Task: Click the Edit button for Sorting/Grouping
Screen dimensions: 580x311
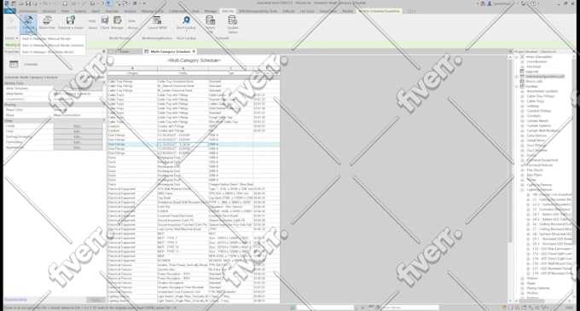Action: pos(78,136)
